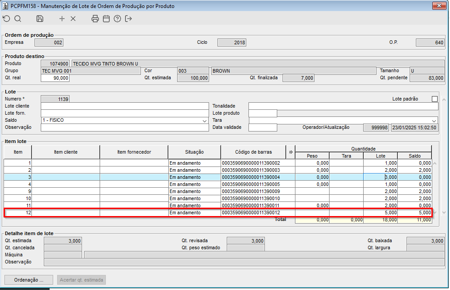
Task: Delete record using the X toolbar icon
Action: click(73, 19)
